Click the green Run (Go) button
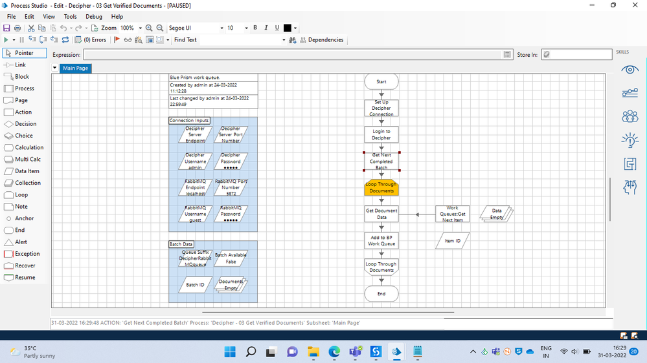The image size is (647, 363). click(6, 40)
